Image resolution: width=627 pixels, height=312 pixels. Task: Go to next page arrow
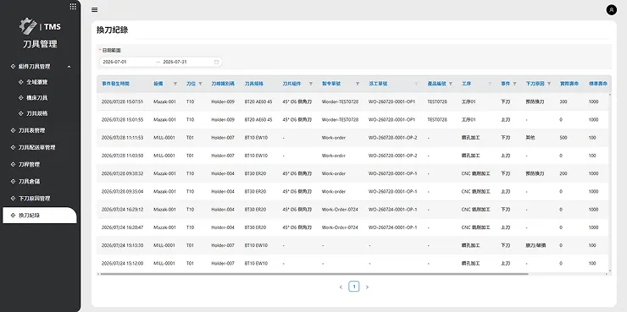point(367,287)
